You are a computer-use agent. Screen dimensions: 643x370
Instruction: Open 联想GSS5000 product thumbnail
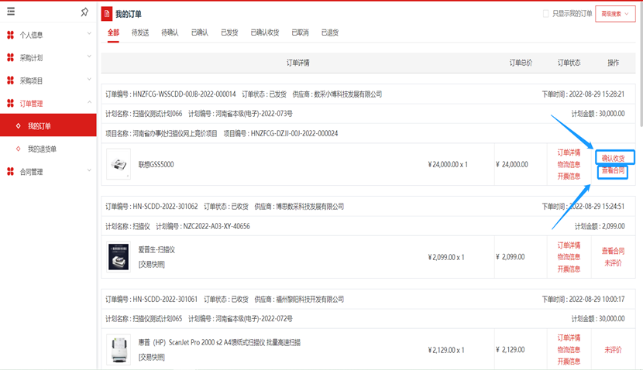click(x=119, y=164)
